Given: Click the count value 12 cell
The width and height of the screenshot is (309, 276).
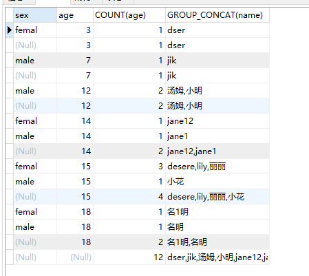Looking at the screenshot, I should [129, 257].
